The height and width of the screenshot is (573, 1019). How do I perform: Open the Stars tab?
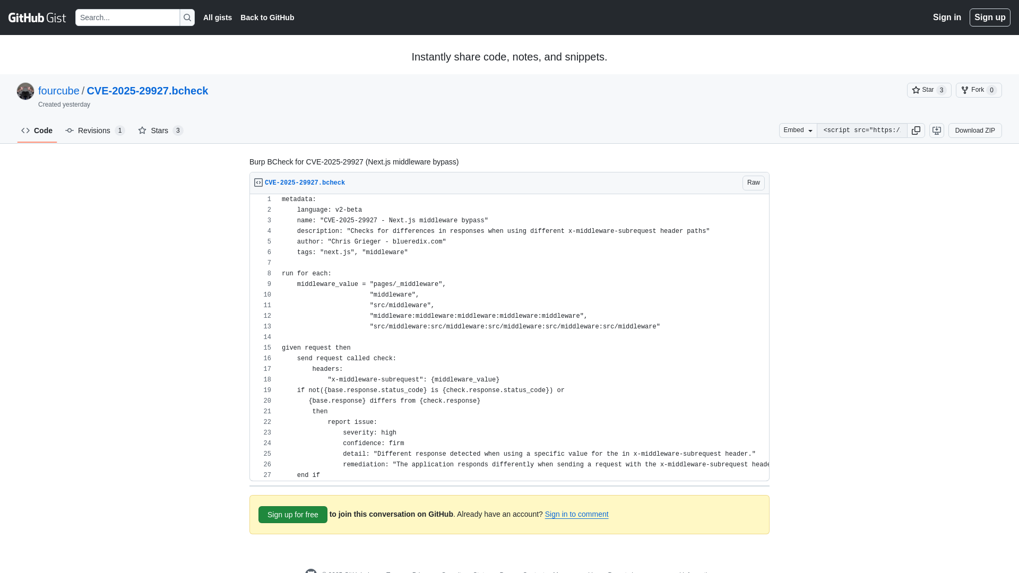(160, 131)
